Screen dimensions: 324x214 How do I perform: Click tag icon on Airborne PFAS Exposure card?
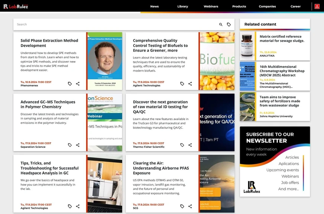[x=182, y=206]
